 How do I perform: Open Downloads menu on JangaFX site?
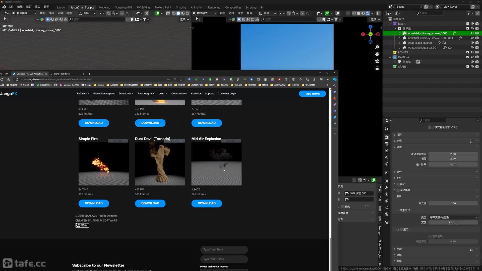(126, 94)
